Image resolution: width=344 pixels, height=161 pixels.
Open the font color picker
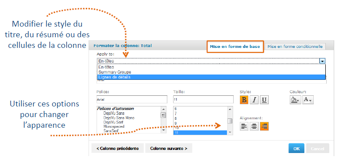308,100
